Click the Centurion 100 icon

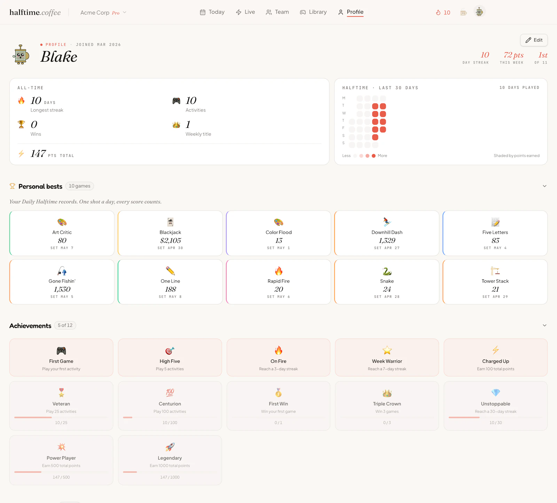pyautogui.click(x=170, y=393)
